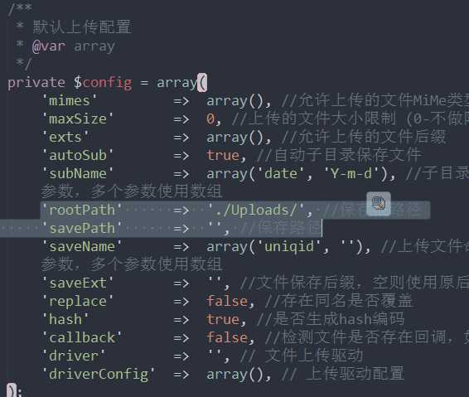Click the private keyword
This screenshot has width=469, height=397.
point(36,83)
